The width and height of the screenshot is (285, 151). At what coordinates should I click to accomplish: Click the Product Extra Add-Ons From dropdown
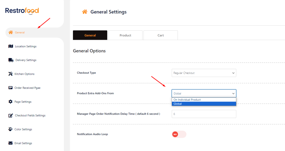point(204,93)
